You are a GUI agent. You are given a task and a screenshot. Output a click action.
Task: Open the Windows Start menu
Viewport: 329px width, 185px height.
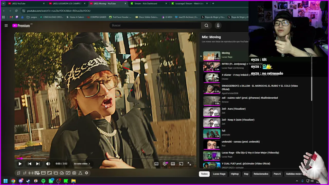pos(5,181)
